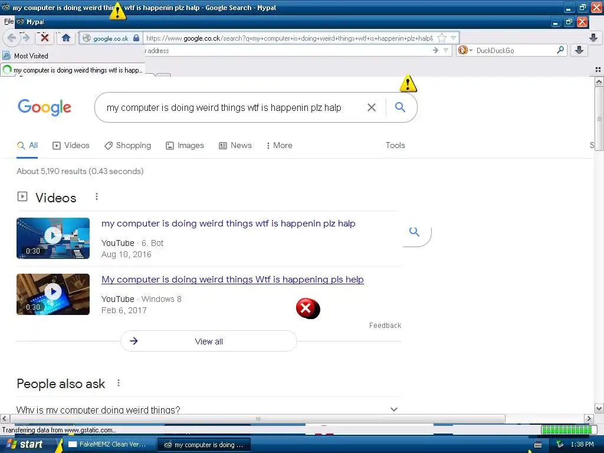Switch to the Videos results tab

pos(71,145)
